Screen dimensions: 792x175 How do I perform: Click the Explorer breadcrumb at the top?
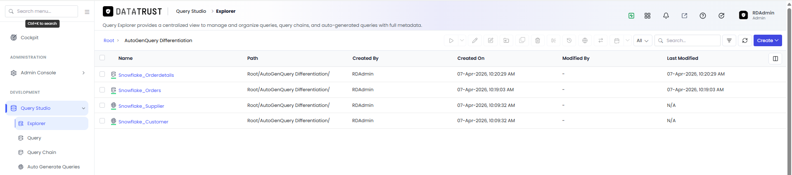(x=226, y=11)
